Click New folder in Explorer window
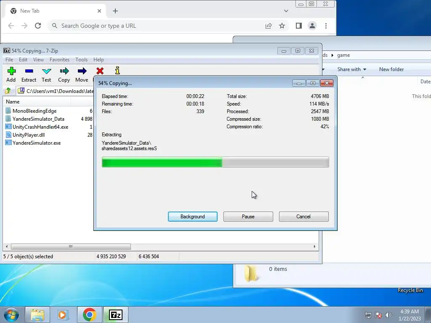 tap(391, 69)
